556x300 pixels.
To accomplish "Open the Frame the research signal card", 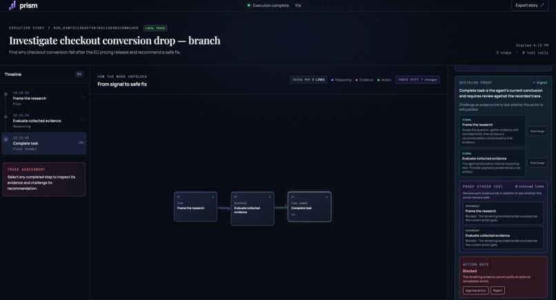I will point(492,131).
